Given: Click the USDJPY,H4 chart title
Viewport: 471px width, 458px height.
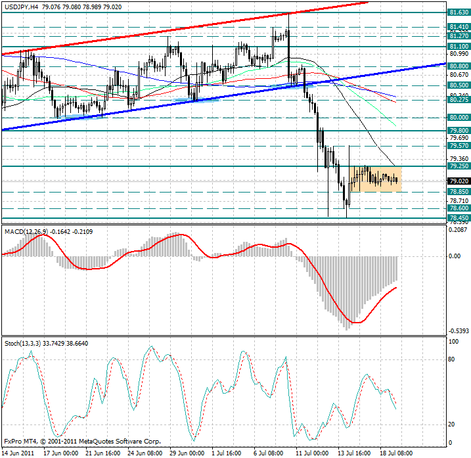Looking at the screenshot, I should point(20,5).
